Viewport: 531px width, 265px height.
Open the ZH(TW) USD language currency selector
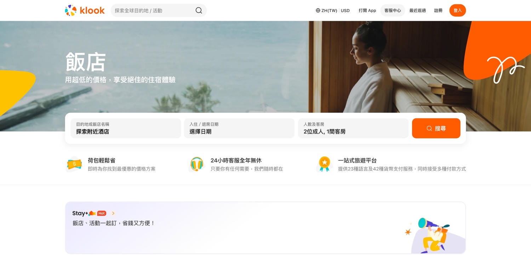(333, 11)
